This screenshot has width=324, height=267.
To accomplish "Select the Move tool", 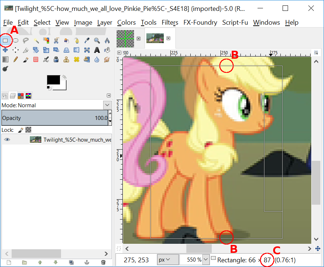I will tap(5, 50).
